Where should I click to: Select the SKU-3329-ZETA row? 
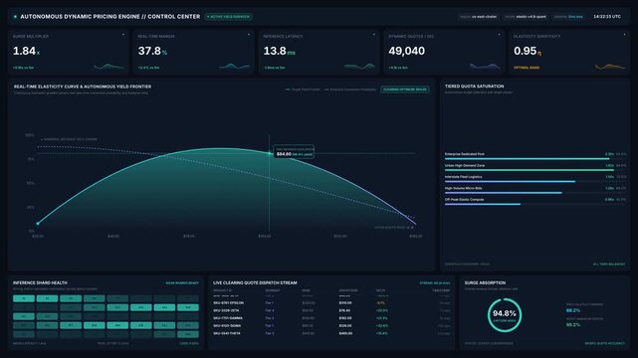[x=331, y=310]
